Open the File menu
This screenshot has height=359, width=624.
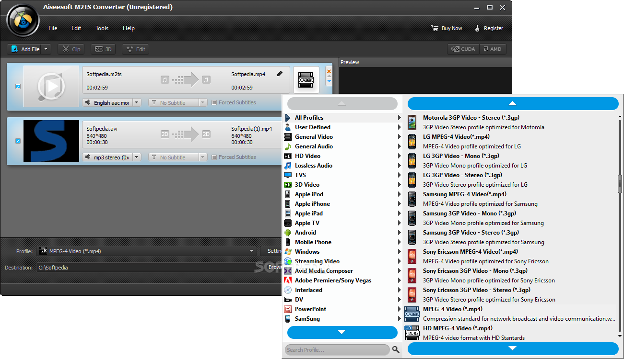point(53,28)
